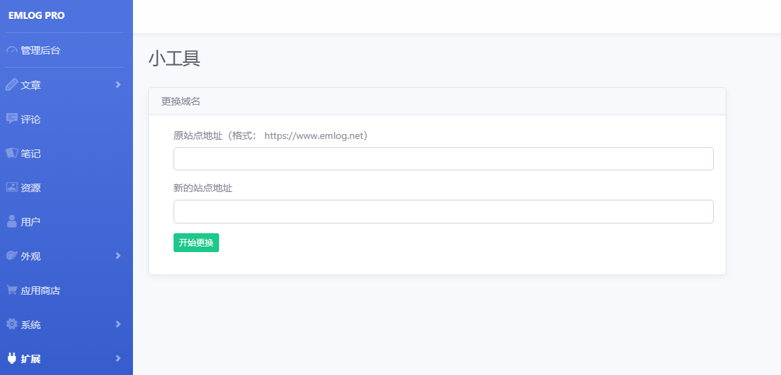The image size is (781, 375).
Task: Open the 管理后台 dashboard menu item
Action: coord(40,50)
